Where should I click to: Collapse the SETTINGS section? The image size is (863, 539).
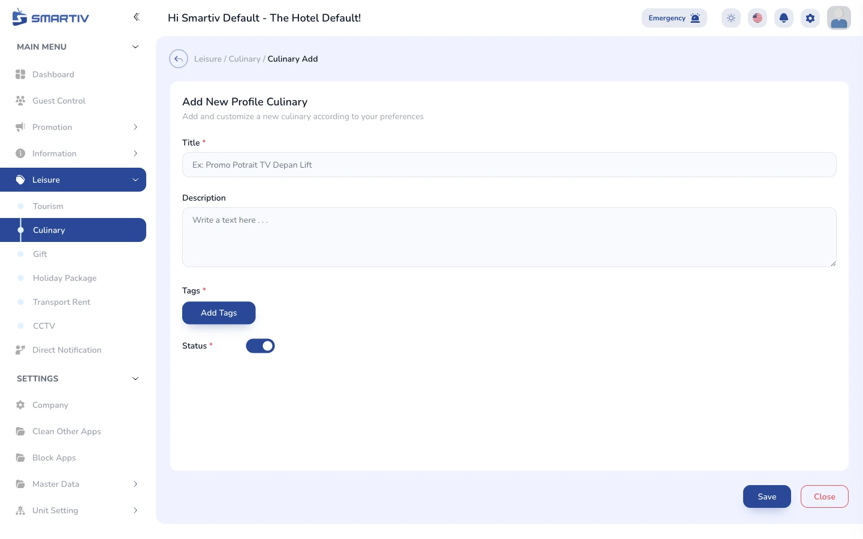(135, 378)
